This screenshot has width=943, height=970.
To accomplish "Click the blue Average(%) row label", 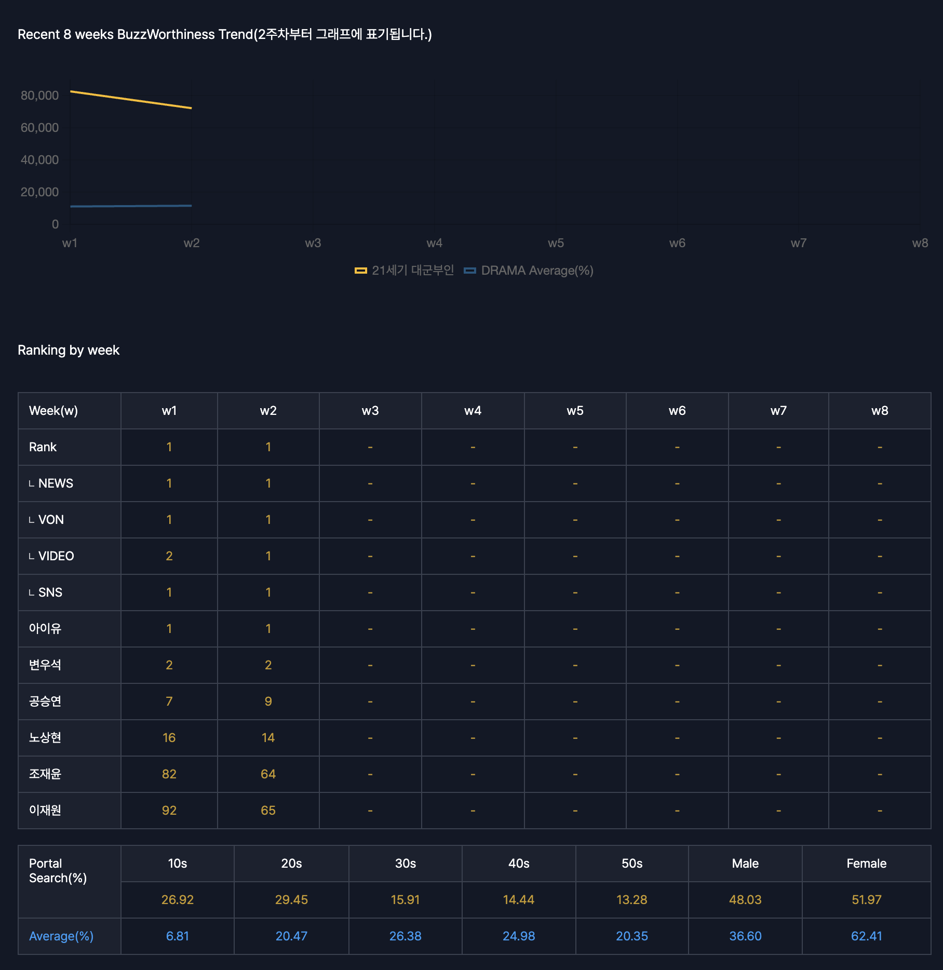I will 61,936.
